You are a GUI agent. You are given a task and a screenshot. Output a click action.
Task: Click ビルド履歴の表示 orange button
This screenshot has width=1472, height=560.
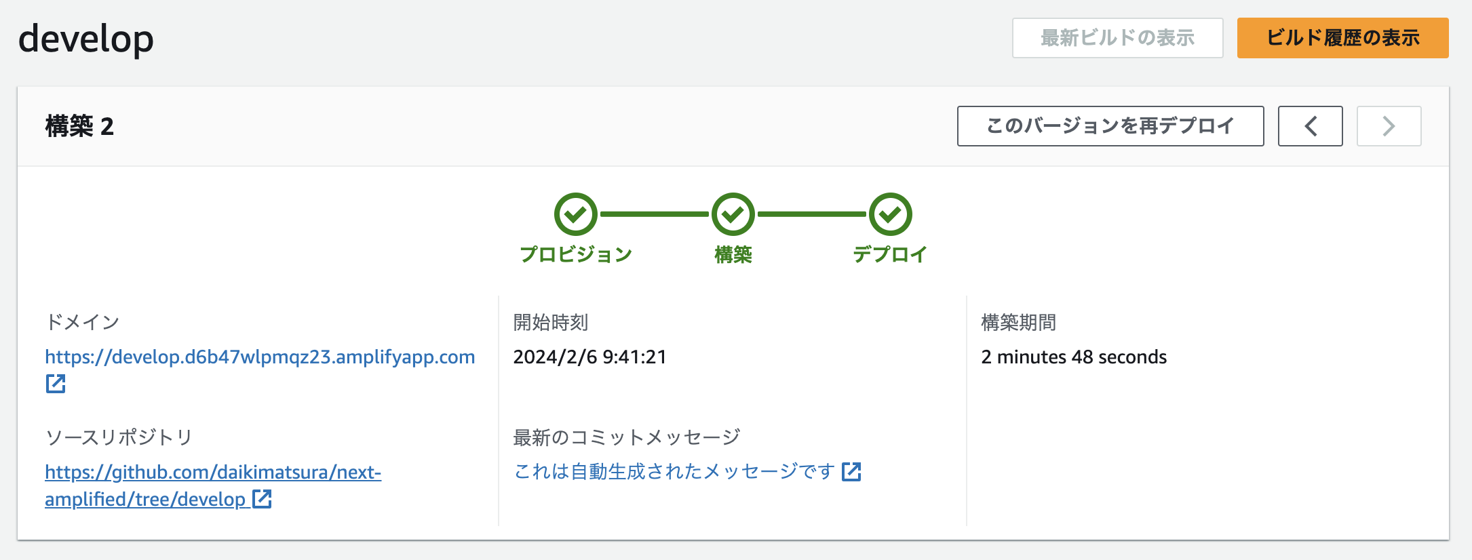tap(1342, 38)
